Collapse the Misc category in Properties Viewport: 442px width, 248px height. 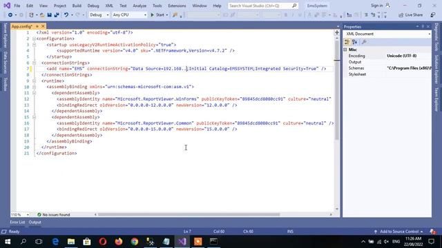(x=345, y=50)
